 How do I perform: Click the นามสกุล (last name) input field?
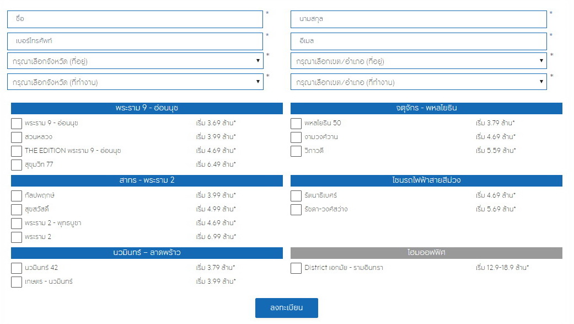tap(419, 19)
